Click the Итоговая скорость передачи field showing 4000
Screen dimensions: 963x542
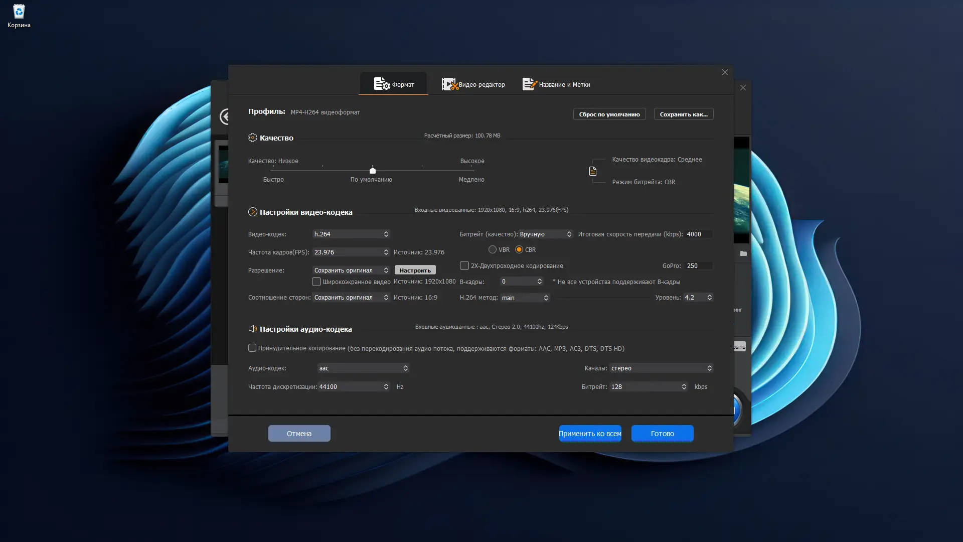click(x=697, y=234)
